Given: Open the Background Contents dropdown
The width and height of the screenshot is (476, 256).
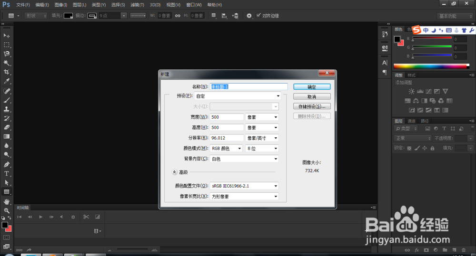Looking at the screenshot, I should (244, 159).
